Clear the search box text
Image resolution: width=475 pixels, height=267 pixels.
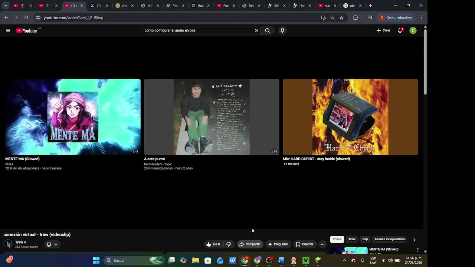click(256, 30)
